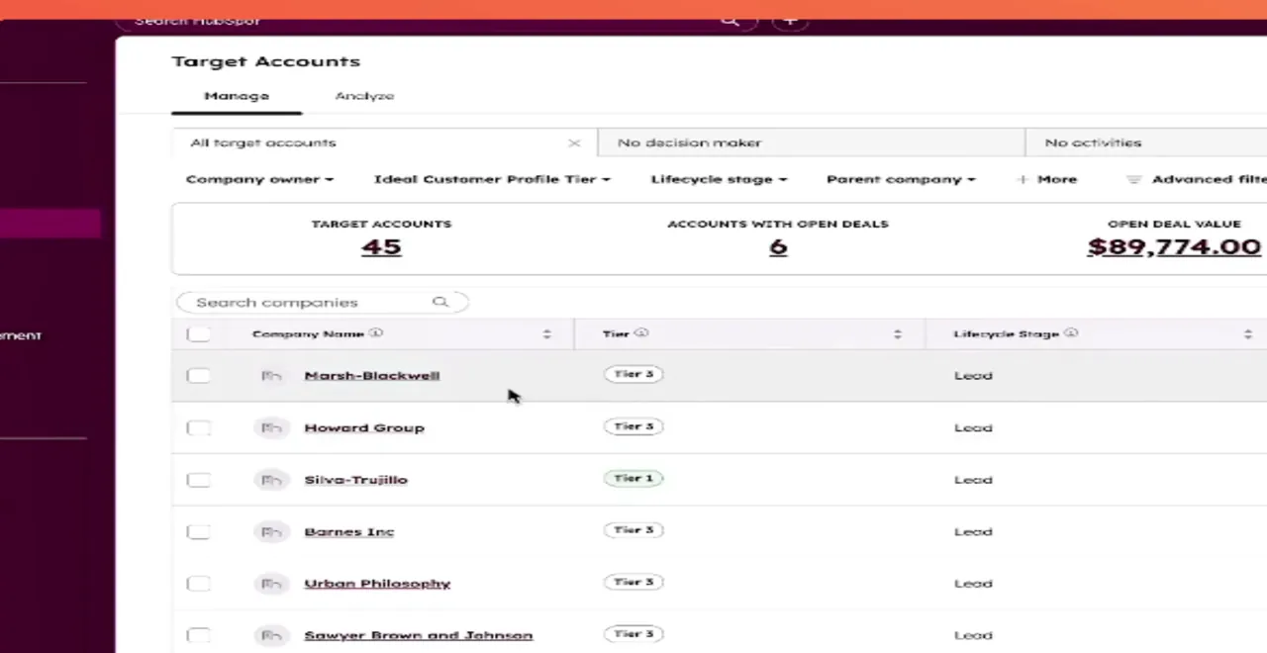The width and height of the screenshot is (1267, 653).
Task: Open the Company owner filter dropdown
Action: tap(259, 180)
